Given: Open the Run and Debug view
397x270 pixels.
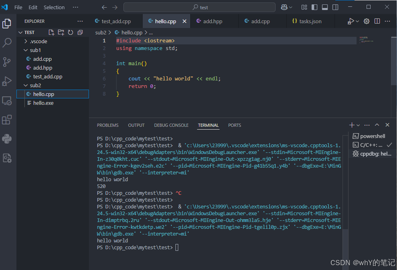Looking at the screenshot, I should click(7, 81).
